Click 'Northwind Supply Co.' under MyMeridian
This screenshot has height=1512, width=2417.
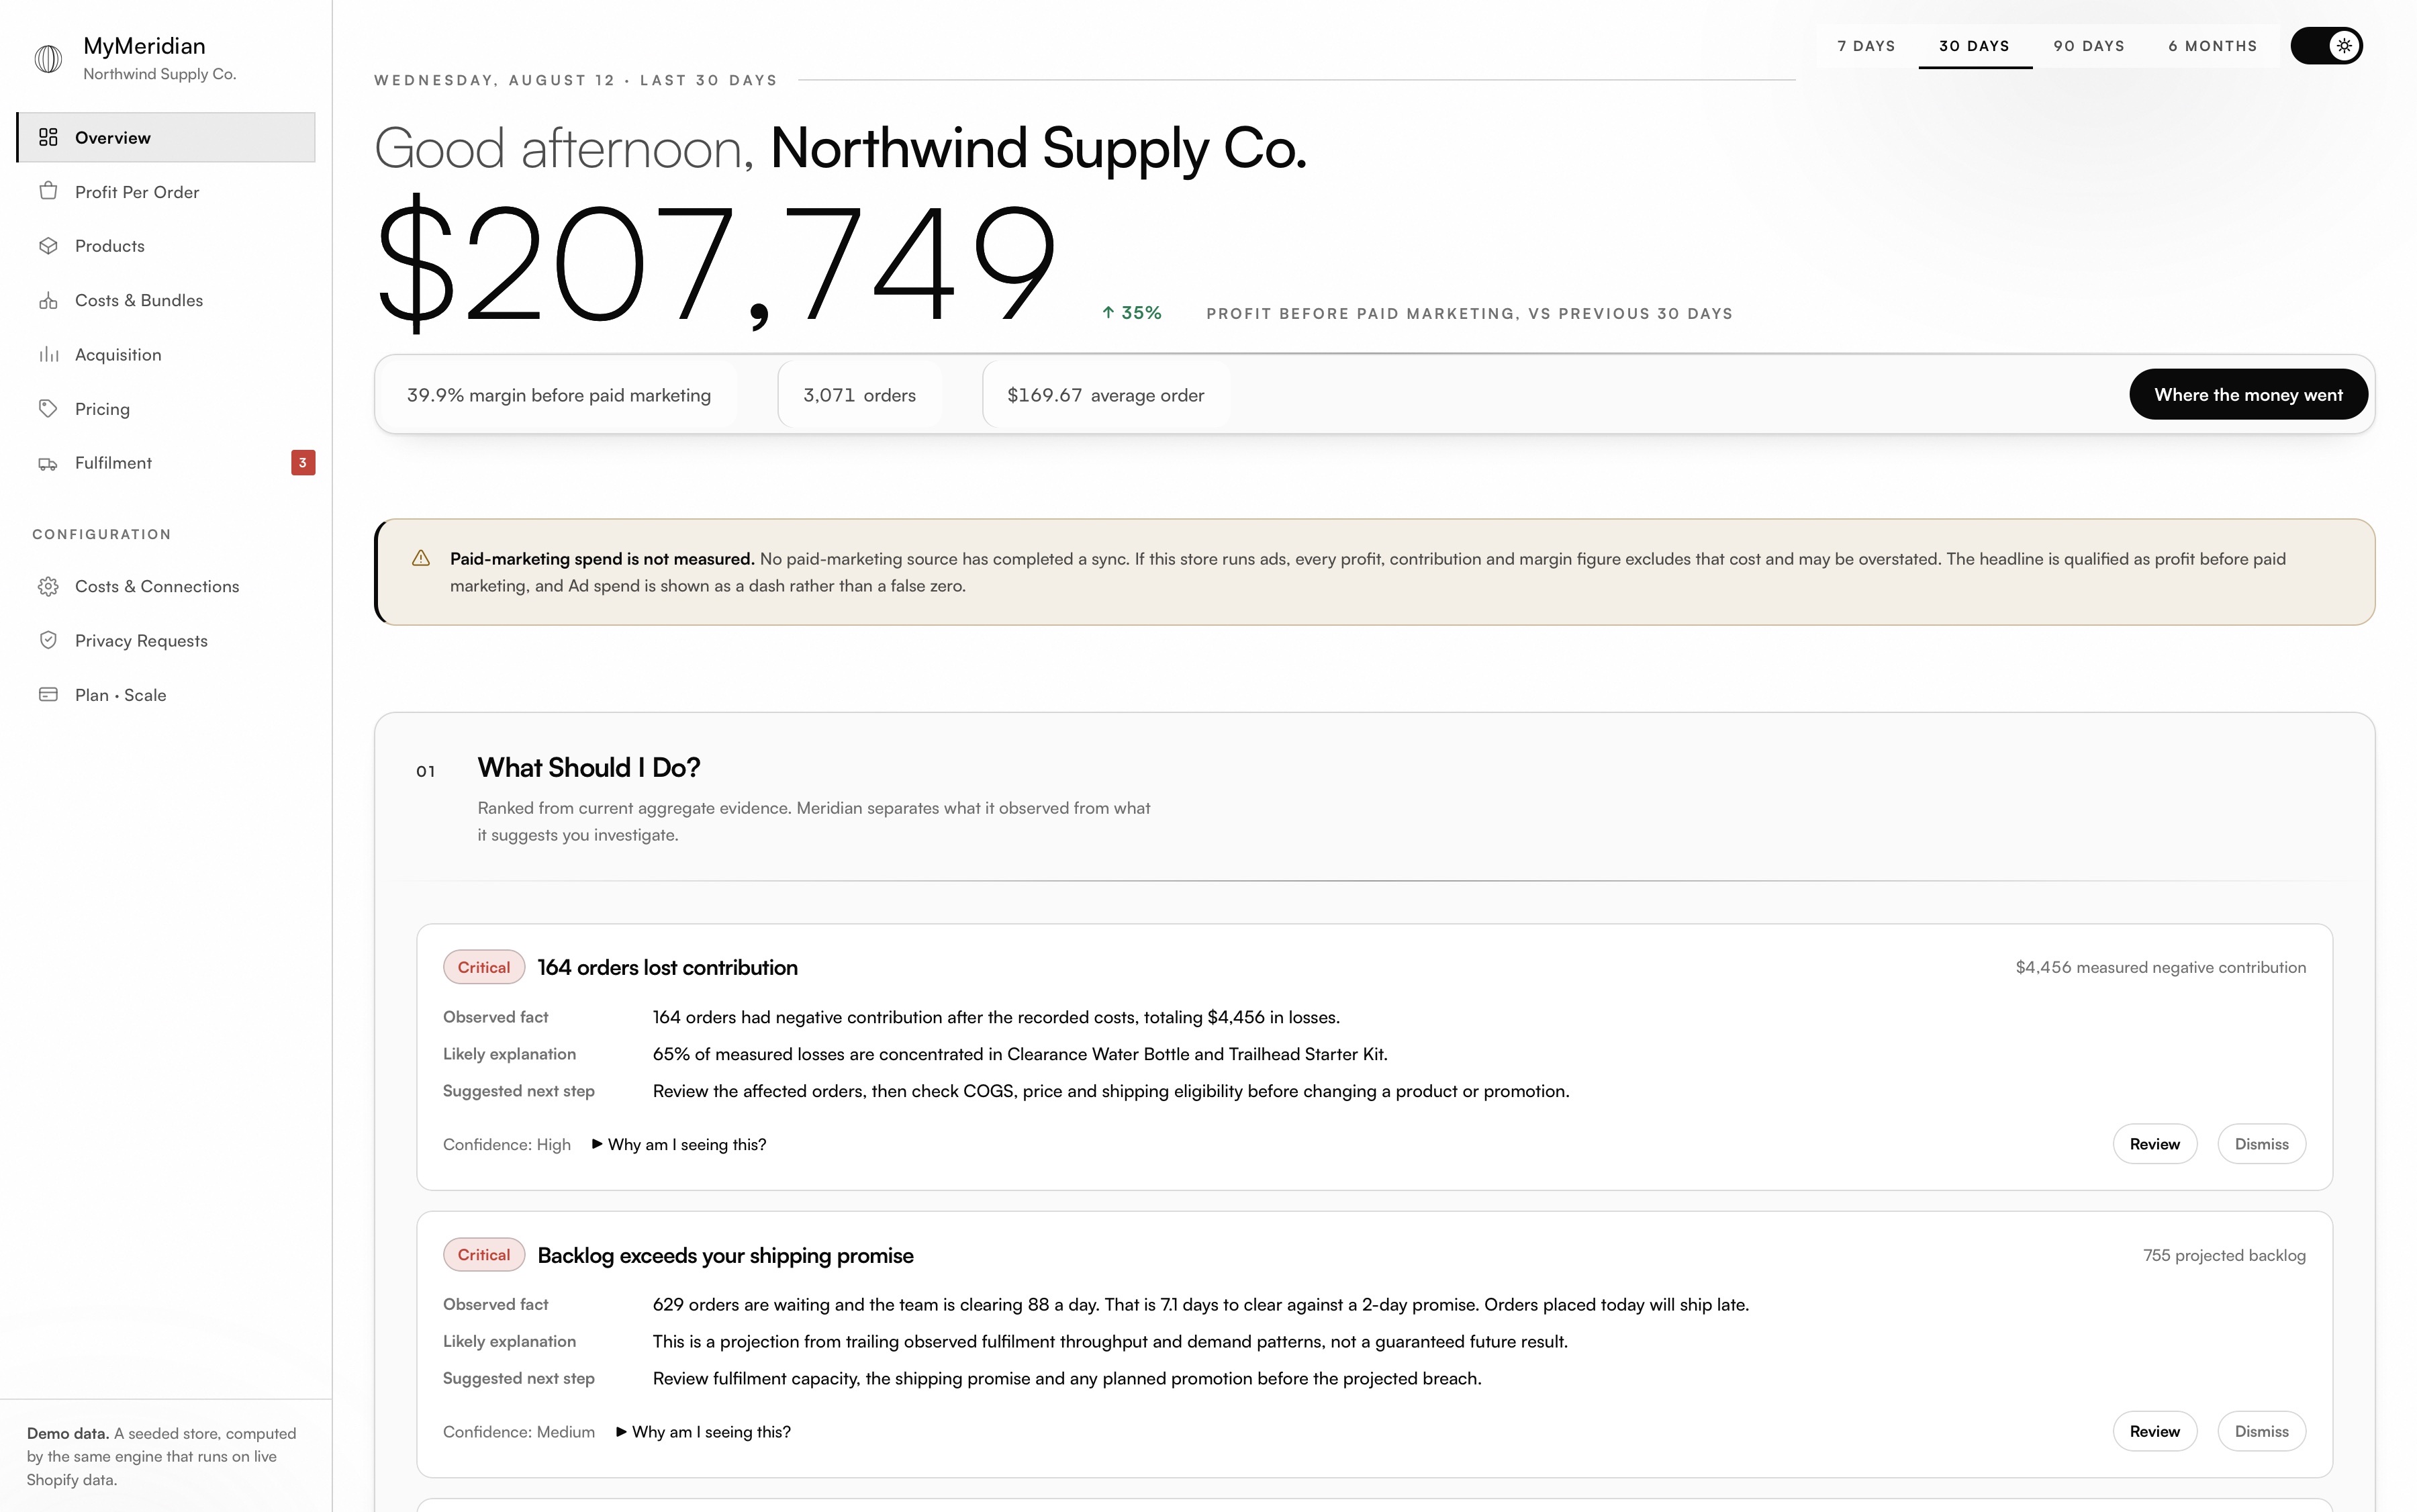coord(160,74)
